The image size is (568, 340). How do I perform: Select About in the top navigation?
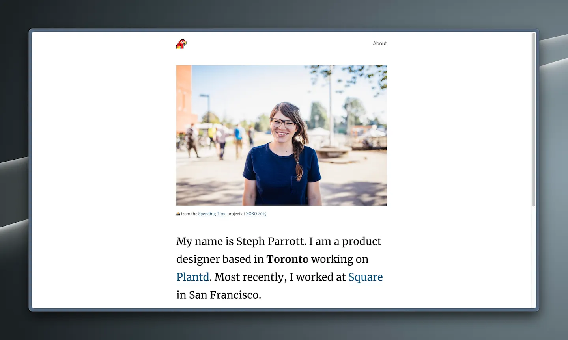tap(380, 43)
